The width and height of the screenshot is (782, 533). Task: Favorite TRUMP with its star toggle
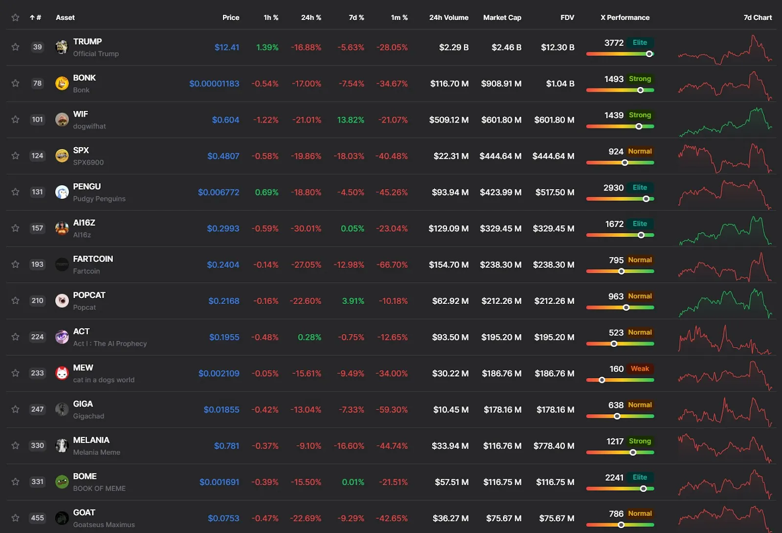tap(16, 47)
